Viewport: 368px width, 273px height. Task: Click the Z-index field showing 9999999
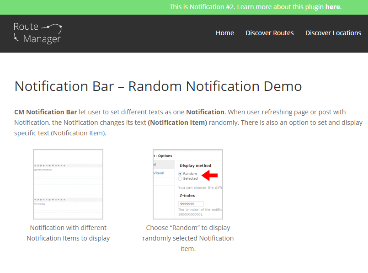tap(191, 204)
